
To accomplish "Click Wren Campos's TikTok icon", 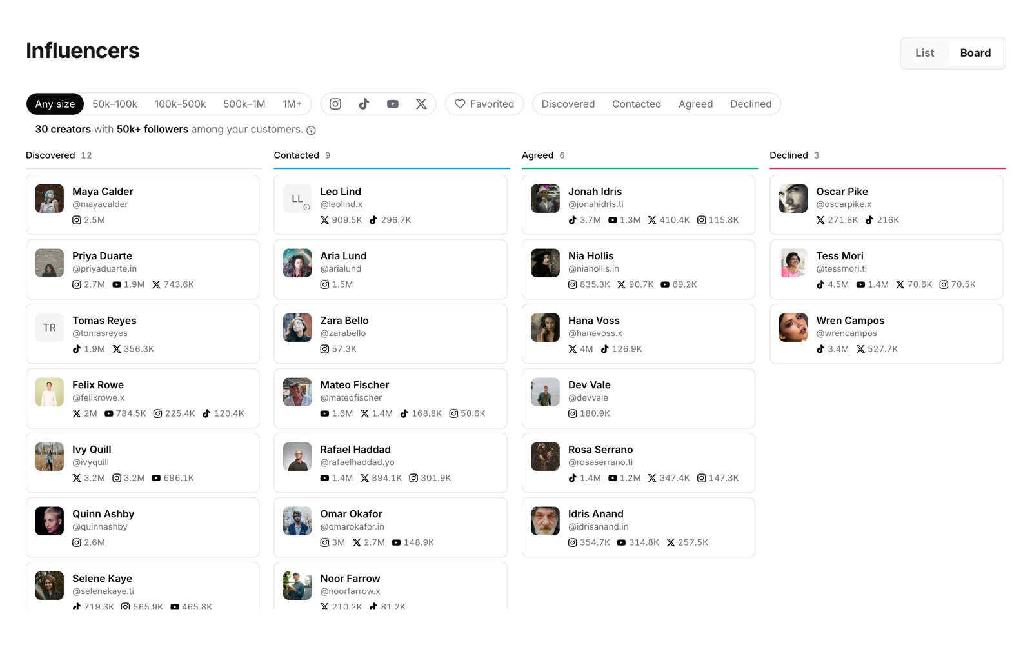I will 820,349.
